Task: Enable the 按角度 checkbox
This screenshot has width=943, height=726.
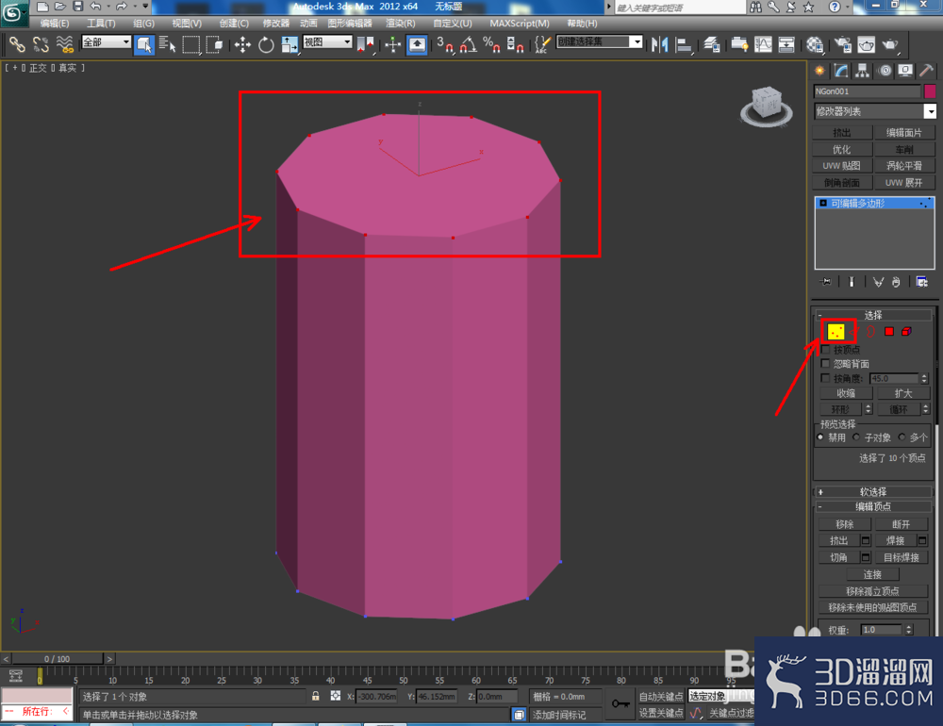Action: [826, 378]
